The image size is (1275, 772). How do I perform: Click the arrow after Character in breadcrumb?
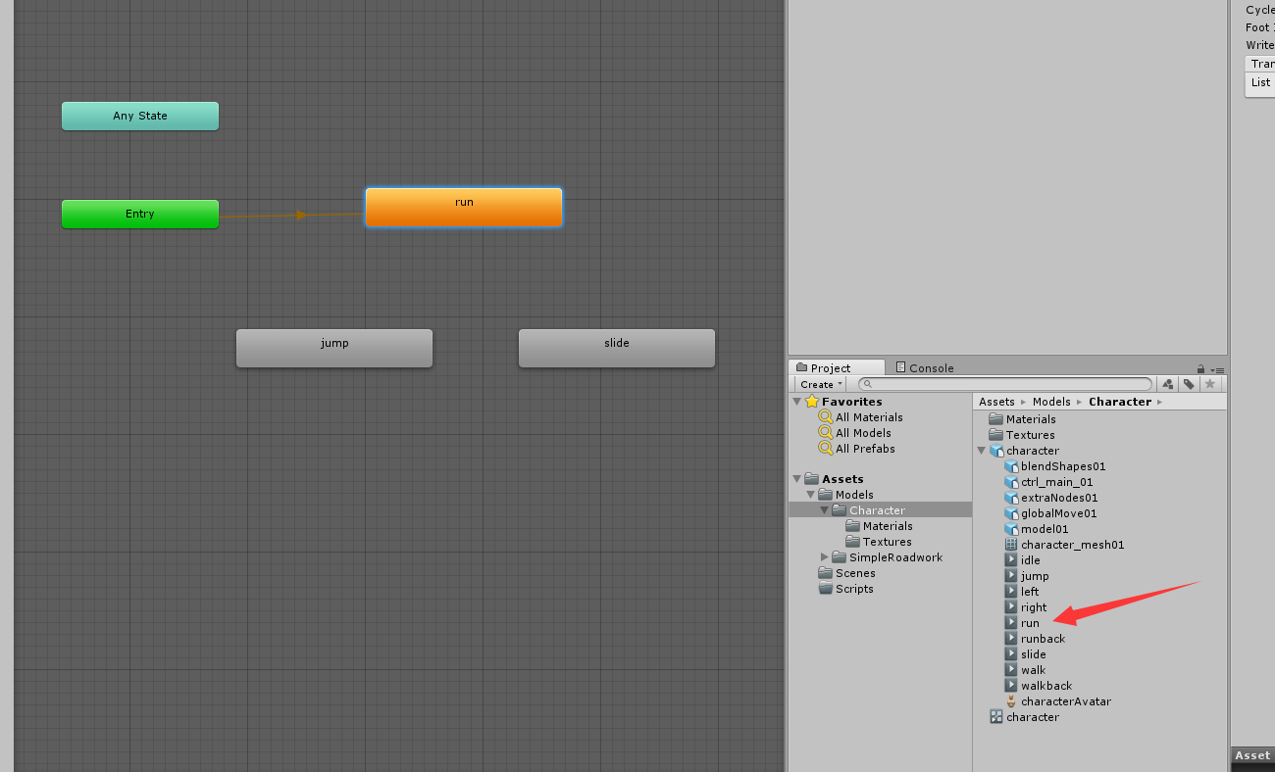tap(1159, 402)
